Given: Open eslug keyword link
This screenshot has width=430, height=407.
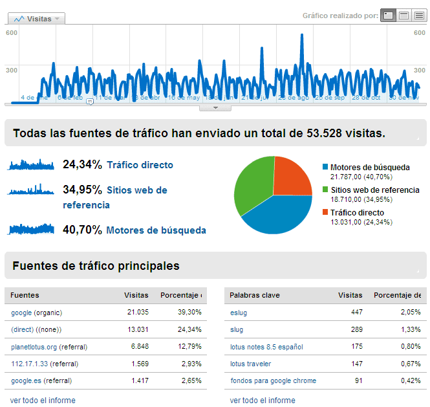Looking at the screenshot, I should coord(239,313).
